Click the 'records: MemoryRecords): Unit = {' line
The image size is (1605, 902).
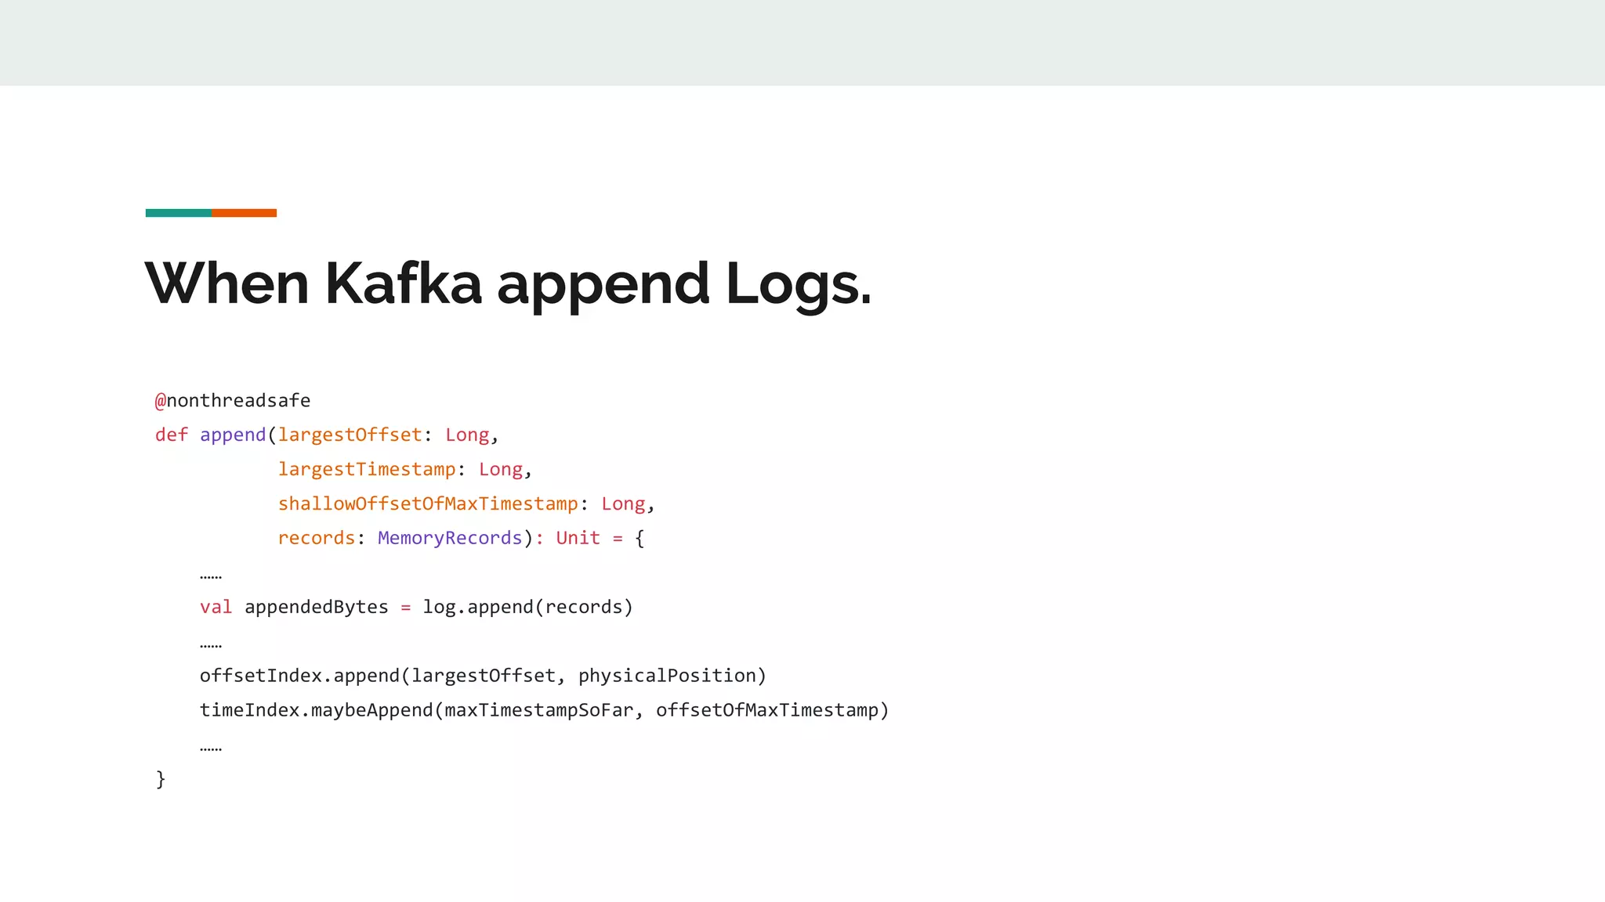click(462, 538)
